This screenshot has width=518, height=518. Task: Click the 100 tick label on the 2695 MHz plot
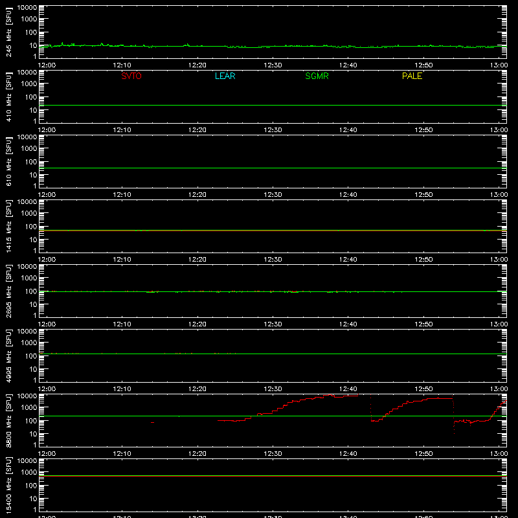31,291
